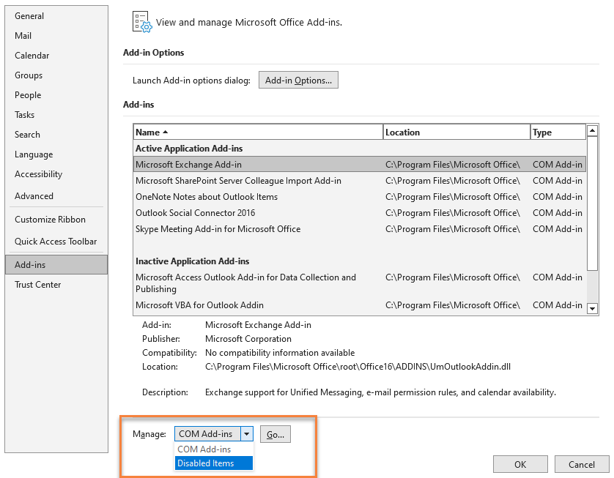Sort add-ins by Name column header

pyautogui.click(x=258, y=132)
